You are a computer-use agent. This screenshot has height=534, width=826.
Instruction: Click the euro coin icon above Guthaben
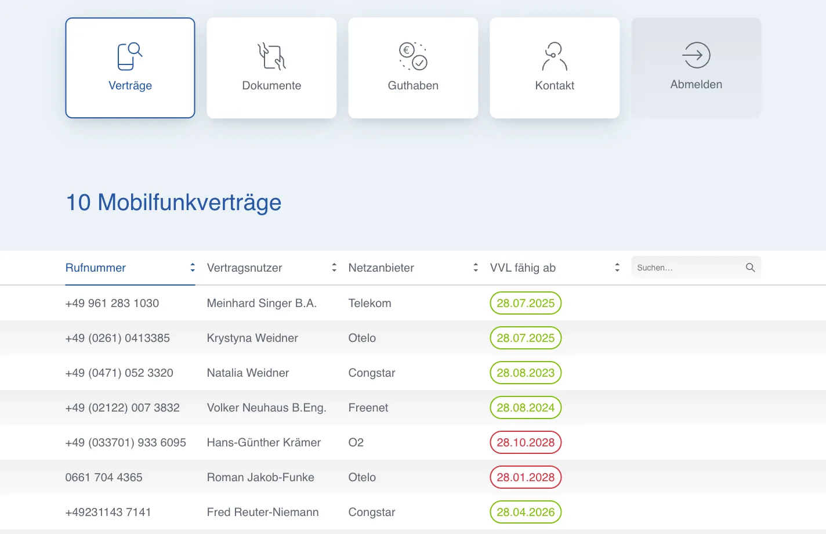[413, 56]
